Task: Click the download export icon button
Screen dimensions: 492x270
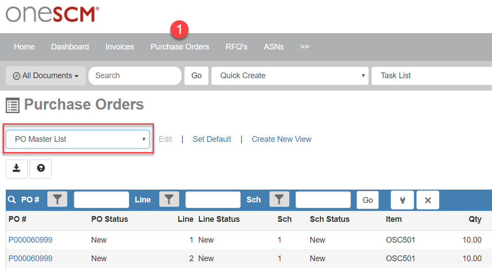Action: 17,168
